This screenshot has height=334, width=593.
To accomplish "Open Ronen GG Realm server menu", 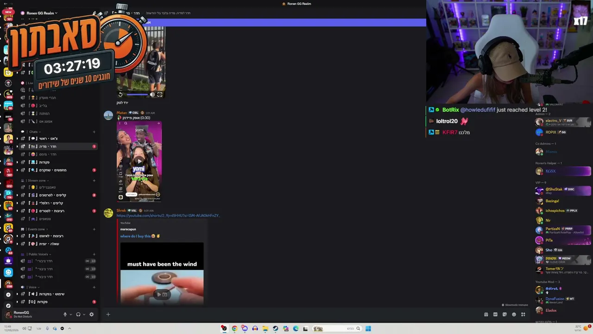I will tap(42, 13).
